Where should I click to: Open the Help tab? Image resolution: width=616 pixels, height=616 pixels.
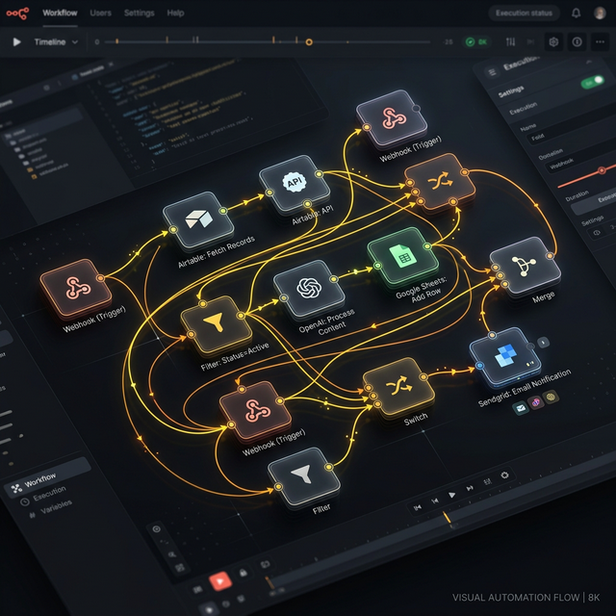click(175, 13)
